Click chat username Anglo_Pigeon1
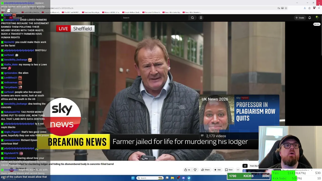The height and width of the screenshot is (181, 322). point(12,132)
